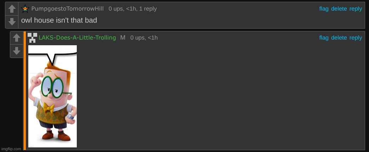This screenshot has width=369, height=152.
Task: Flag the LAKS-Does-A-Little-Trolling image reply
Action: [x=324, y=38]
